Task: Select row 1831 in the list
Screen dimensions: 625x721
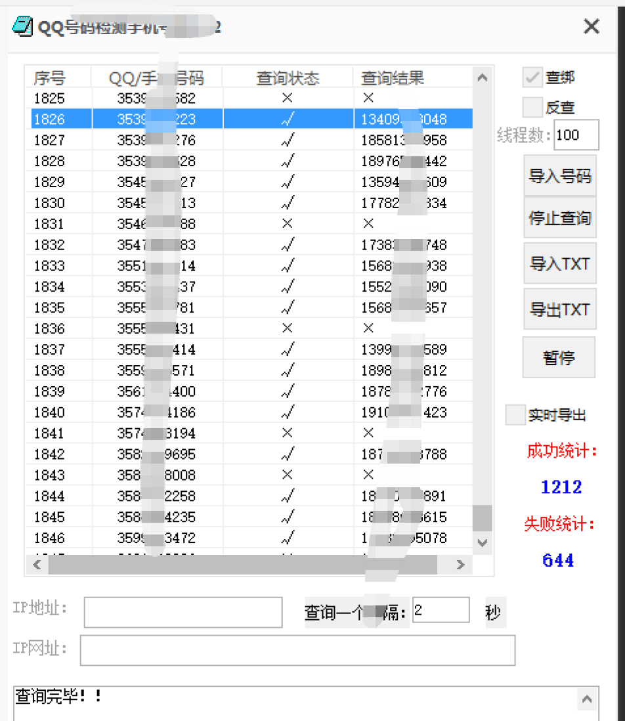Action: click(x=249, y=223)
